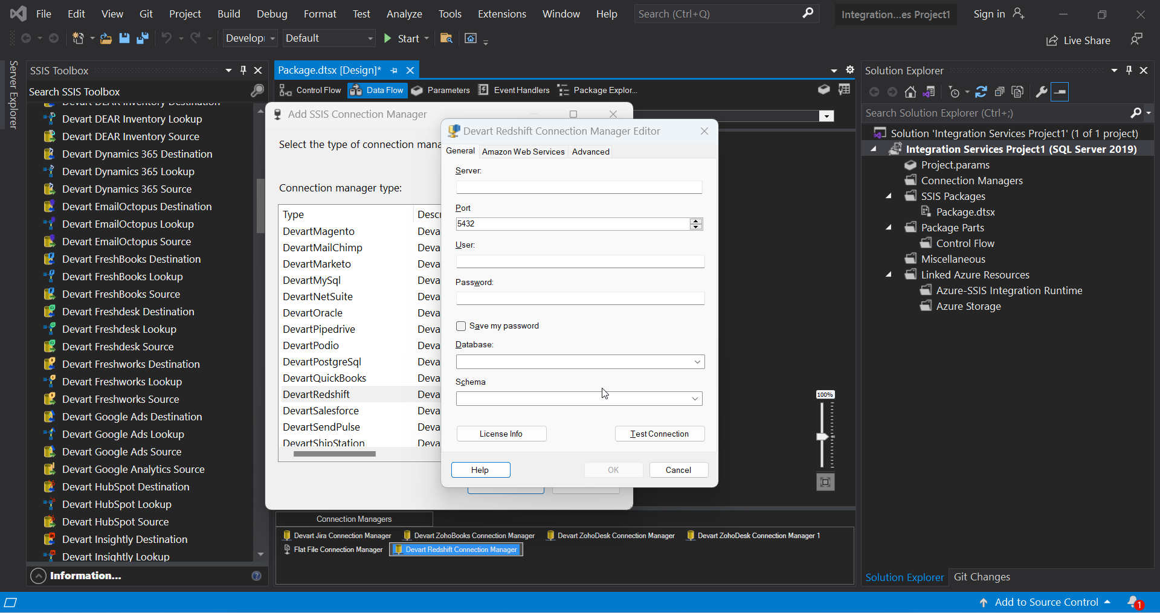
Task: Click Preview Selected Items icon in Solution Explorer
Action: (1060, 92)
